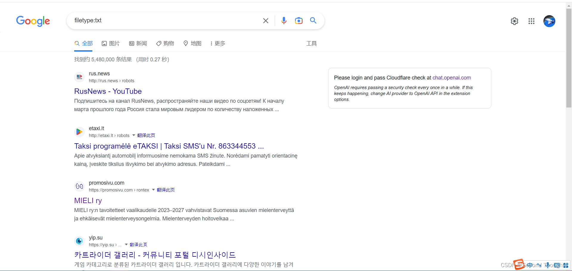The width and height of the screenshot is (572, 271).
Task: Click the etaxi.lt site name
Action: tap(97, 128)
